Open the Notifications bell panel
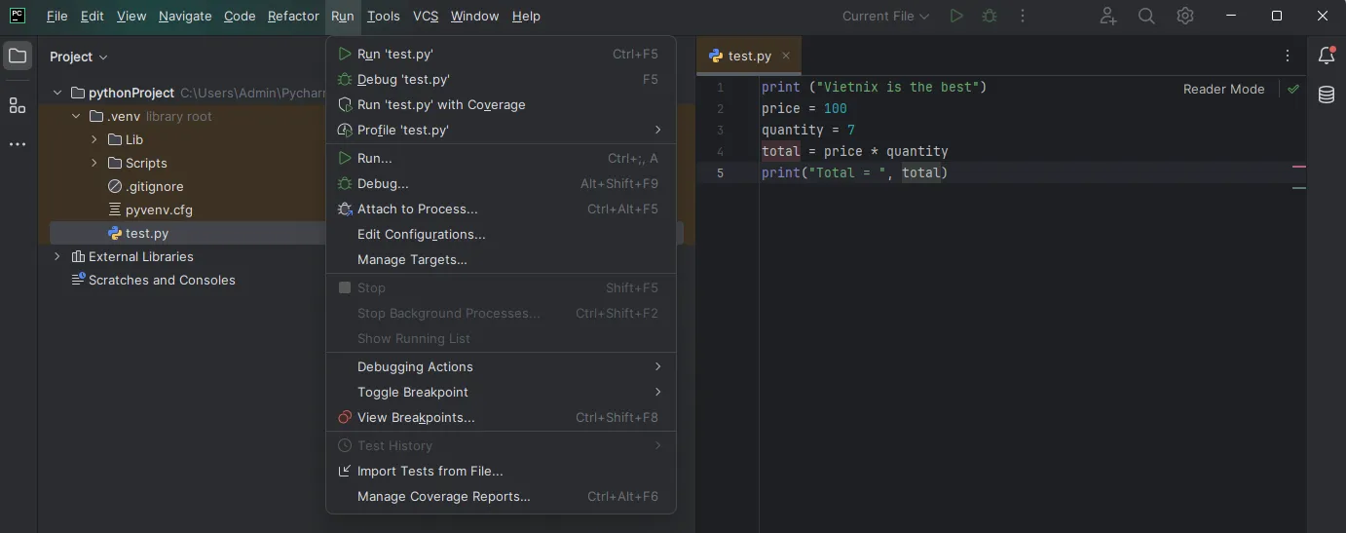The width and height of the screenshot is (1346, 533). pos(1327,57)
